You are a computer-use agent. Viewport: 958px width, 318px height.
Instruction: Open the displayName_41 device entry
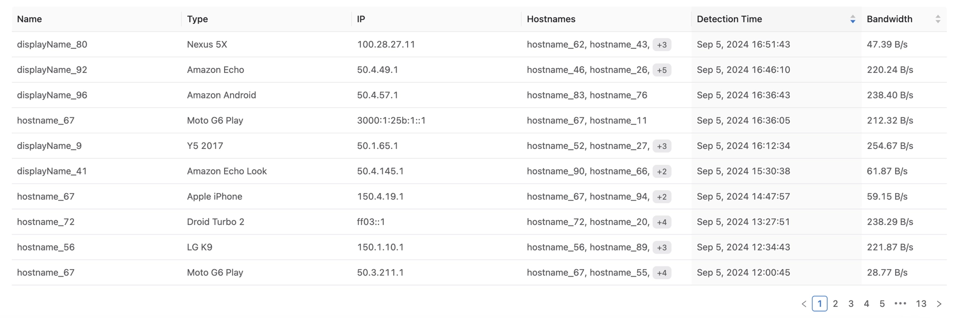pos(52,171)
